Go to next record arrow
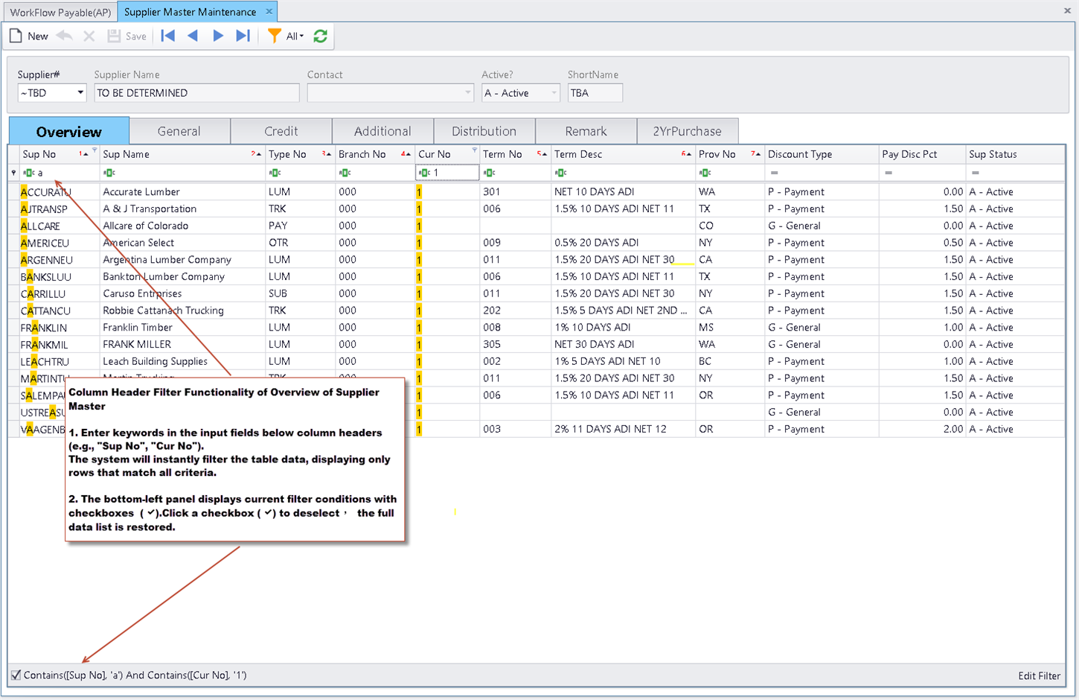Viewport: 1079px width, 700px height. point(218,36)
